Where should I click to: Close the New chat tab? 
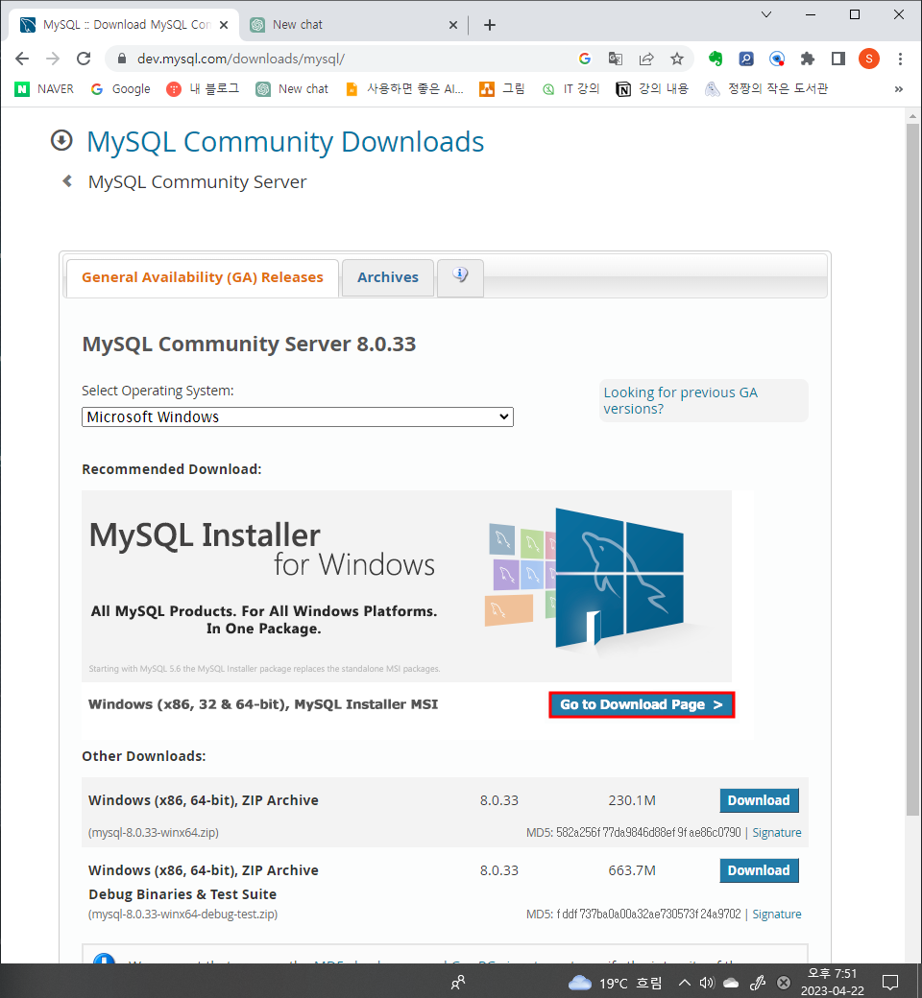(453, 25)
